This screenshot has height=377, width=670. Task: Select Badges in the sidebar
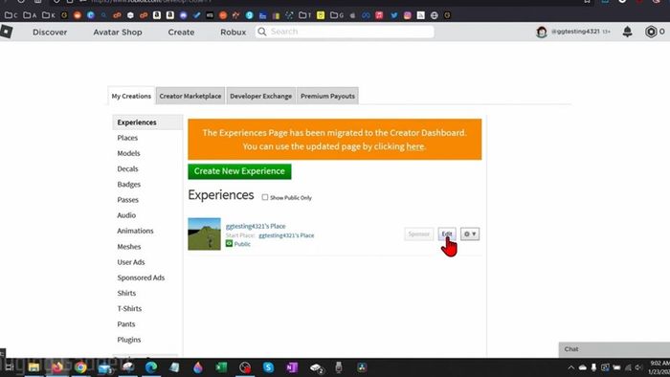(x=128, y=185)
